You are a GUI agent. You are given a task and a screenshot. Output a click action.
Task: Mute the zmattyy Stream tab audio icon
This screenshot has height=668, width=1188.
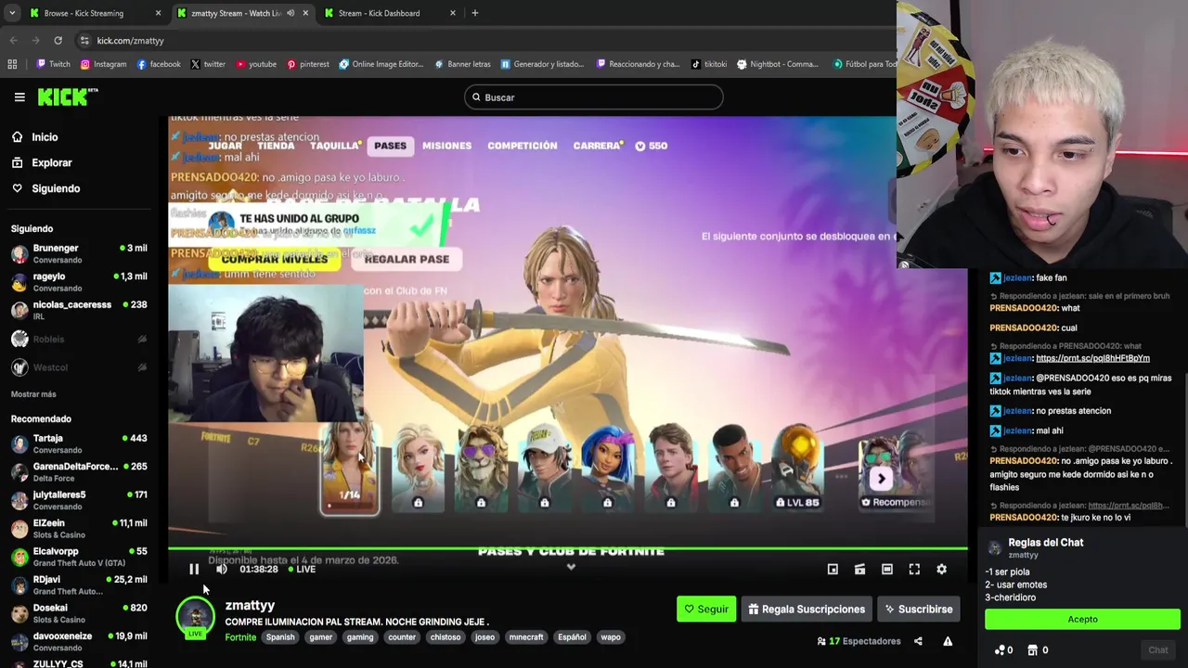[291, 13]
